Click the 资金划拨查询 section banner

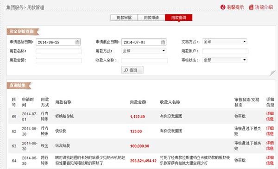pyautogui.click(x=23, y=31)
